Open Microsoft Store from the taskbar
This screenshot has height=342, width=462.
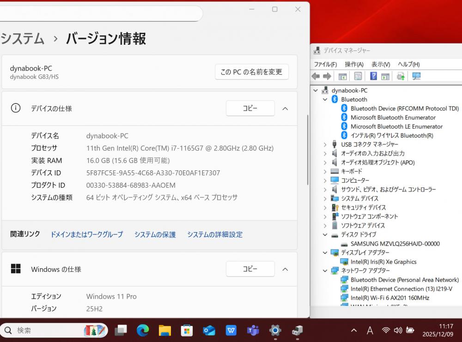point(187,330)
